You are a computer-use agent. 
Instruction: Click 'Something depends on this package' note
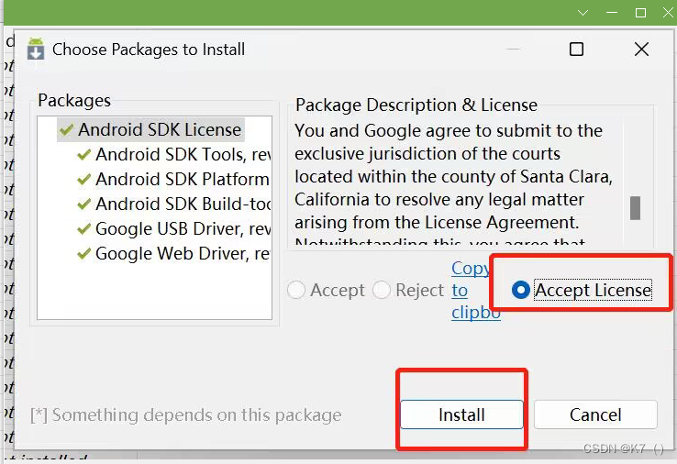pyautogui.click(x=186, y=414)
